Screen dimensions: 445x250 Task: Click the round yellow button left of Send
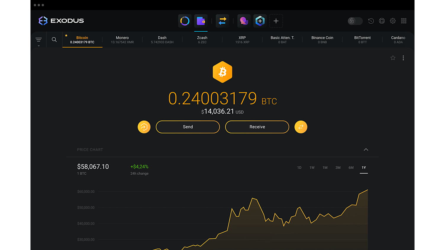pyautogui.click(x=144, y=127)
